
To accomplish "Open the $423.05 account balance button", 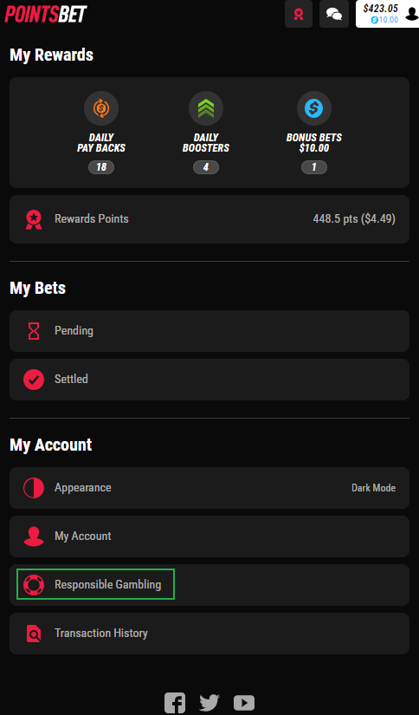I will point(388,14).
